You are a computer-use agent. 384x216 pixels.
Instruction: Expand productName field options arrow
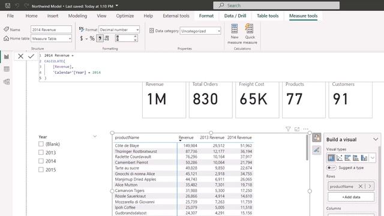(x=370, y=187)
